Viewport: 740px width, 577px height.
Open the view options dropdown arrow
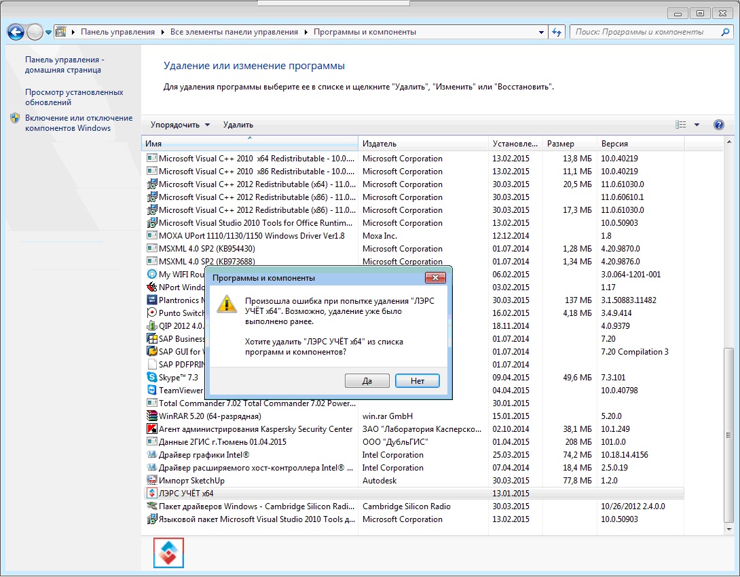coord(697,125)
